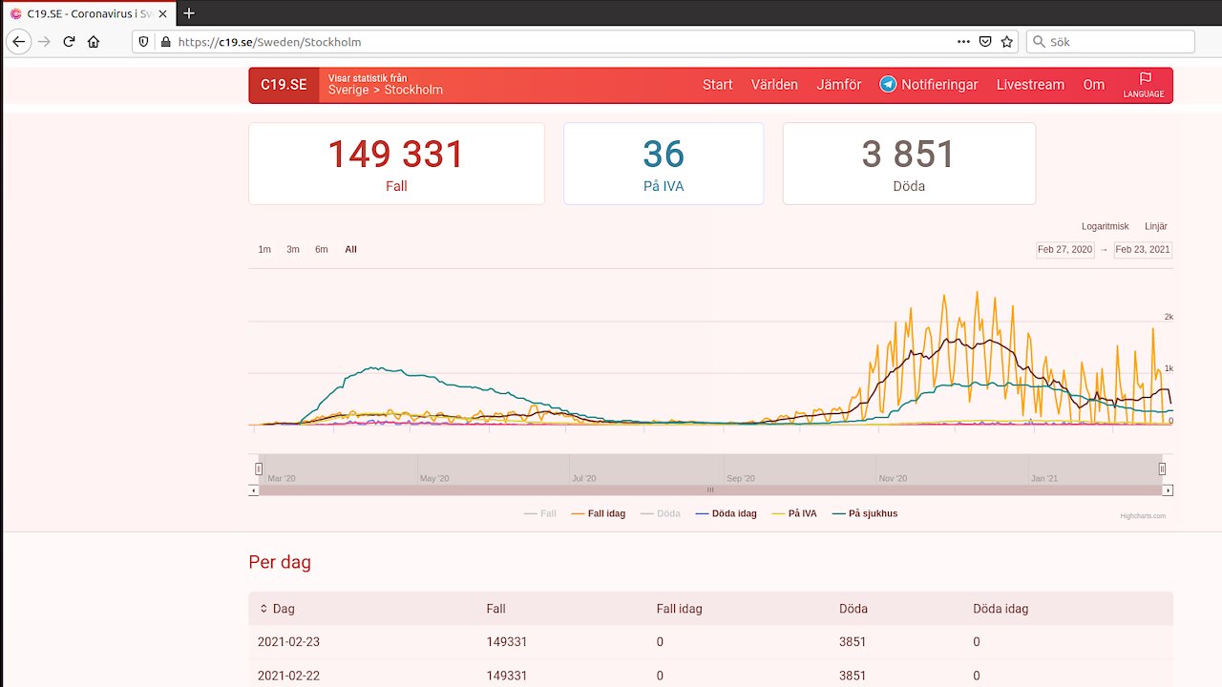Image resolution: width=1222 pixels, height=687 pixels.
Task: Click the Fall idag column header
Action: [679, 609]
